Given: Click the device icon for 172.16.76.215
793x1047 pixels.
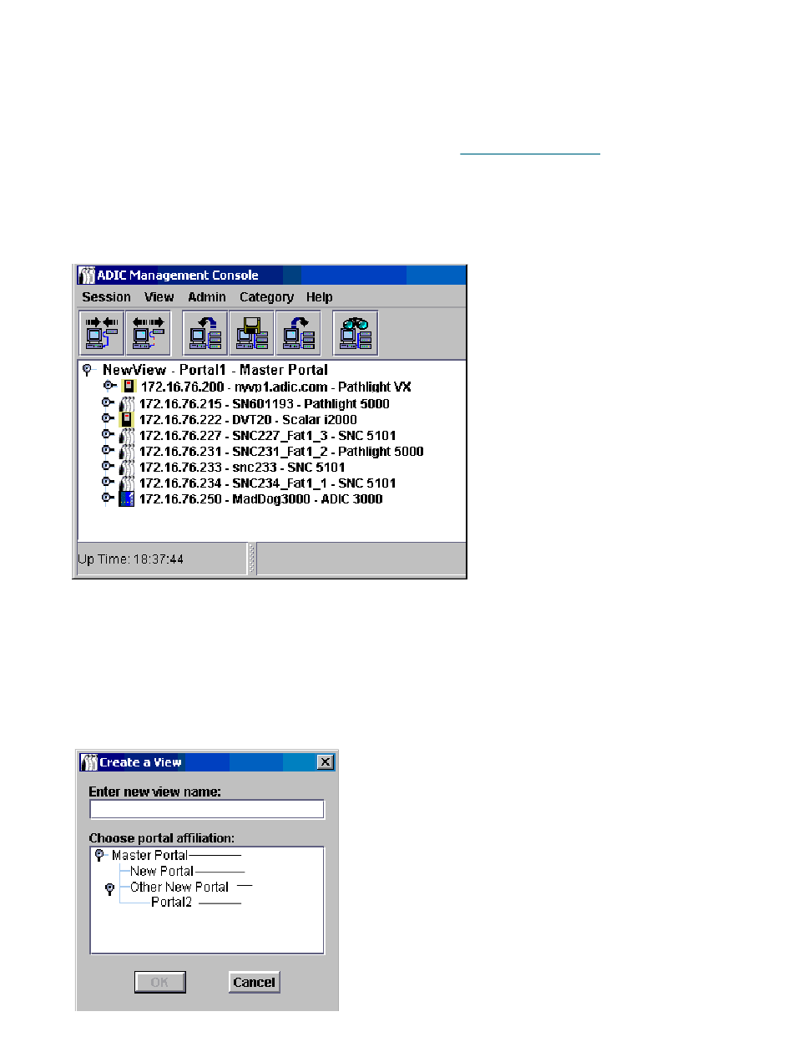Looking at the screenshot, I should (x=127, y=404).
